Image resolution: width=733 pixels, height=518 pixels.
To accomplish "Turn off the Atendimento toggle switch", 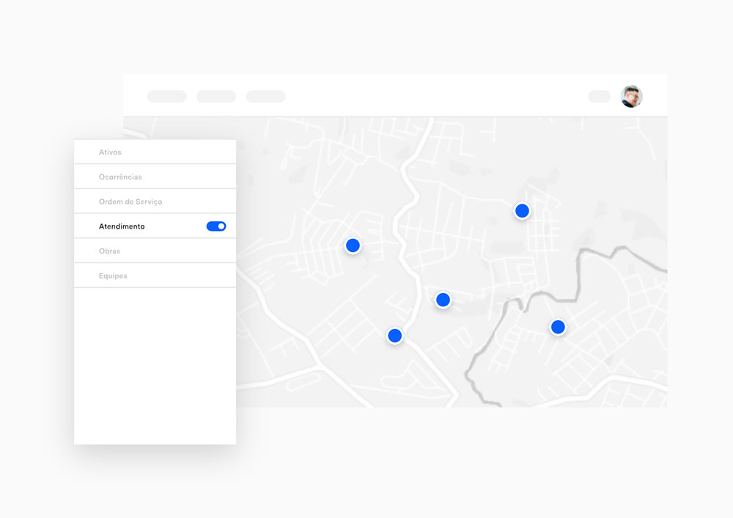I will pos(216,226).
